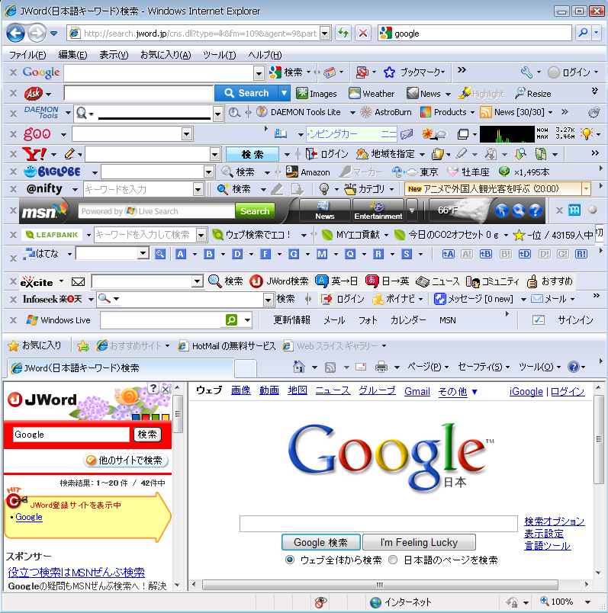Click Hatena toolbar letter A button

pos(180,254)
